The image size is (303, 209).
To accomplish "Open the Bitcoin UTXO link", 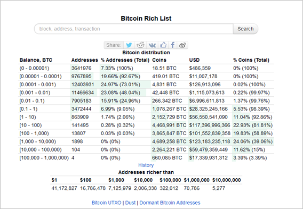I will point(106,203).
